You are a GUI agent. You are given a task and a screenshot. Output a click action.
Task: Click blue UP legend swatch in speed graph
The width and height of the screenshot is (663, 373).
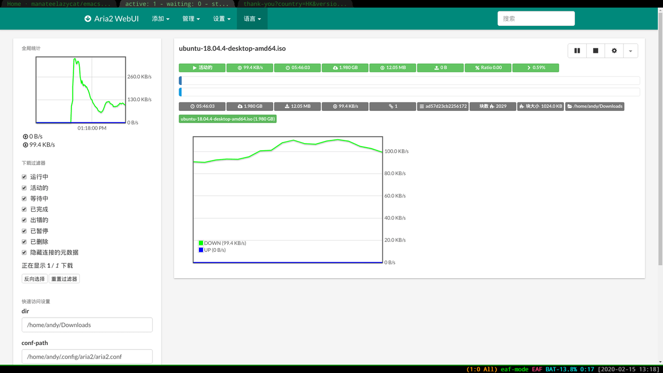coord(201,250)
